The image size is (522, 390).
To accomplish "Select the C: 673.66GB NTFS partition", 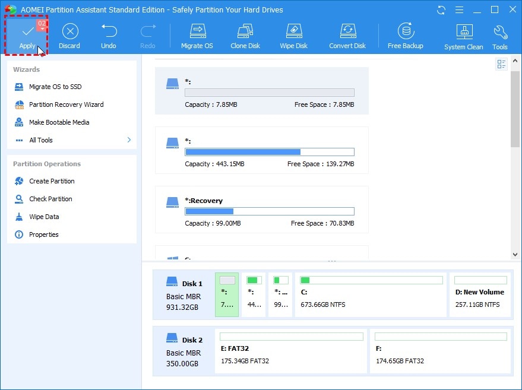I will point(371,294).
